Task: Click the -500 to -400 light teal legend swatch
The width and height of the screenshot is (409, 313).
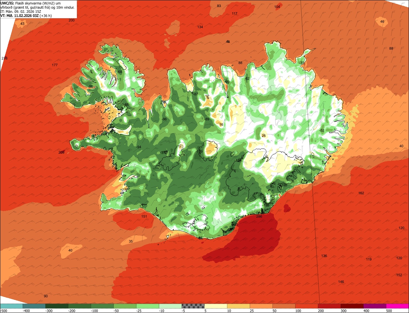Action: pos(11,306)
